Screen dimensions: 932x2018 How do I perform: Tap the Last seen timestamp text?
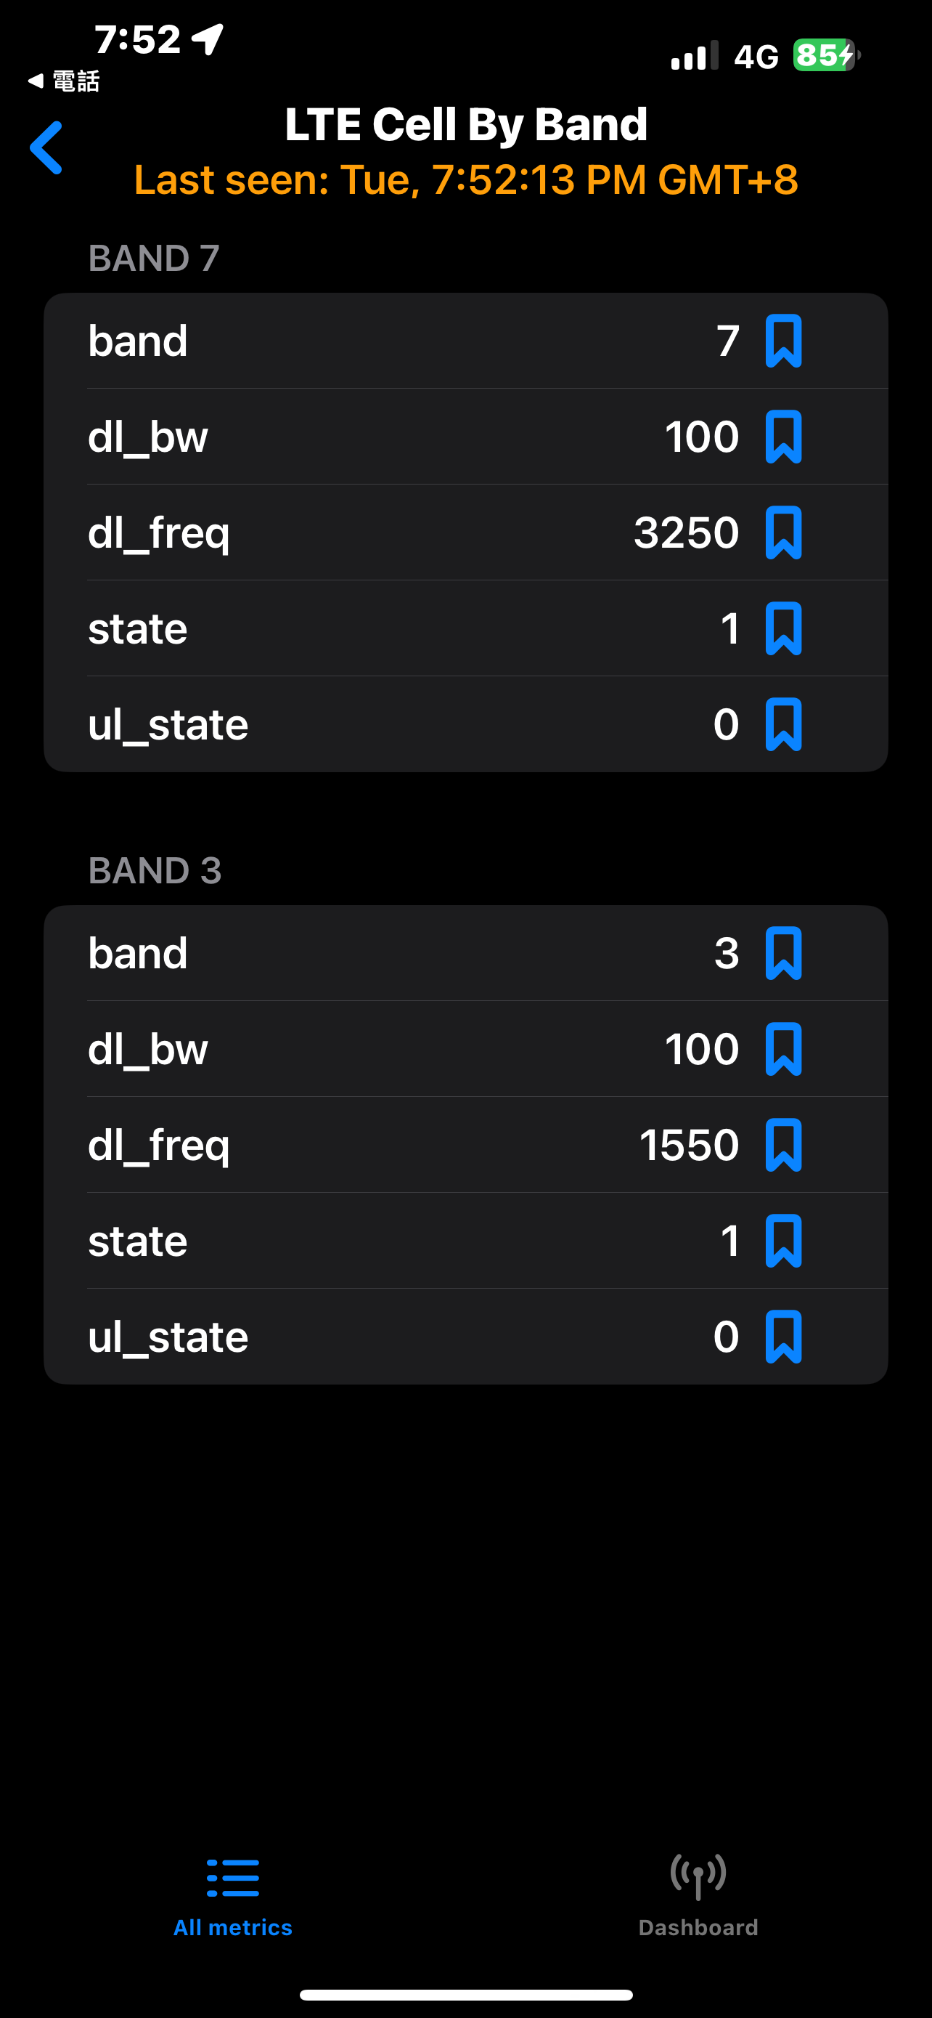tap(465, 179)
